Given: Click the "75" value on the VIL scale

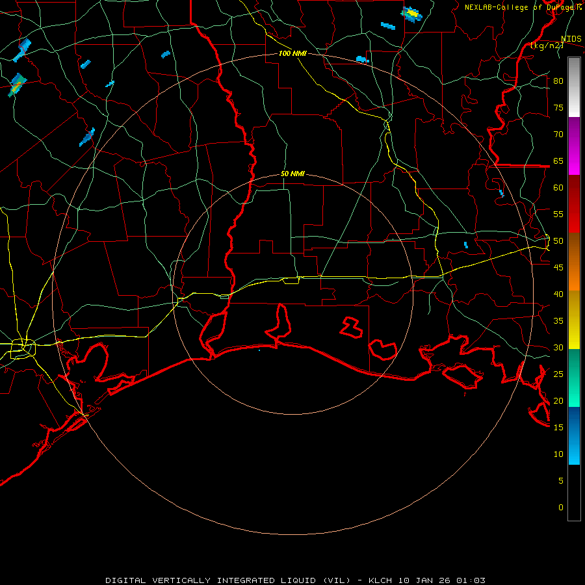Looking at the screenshot, I should [x=558, y=107].
